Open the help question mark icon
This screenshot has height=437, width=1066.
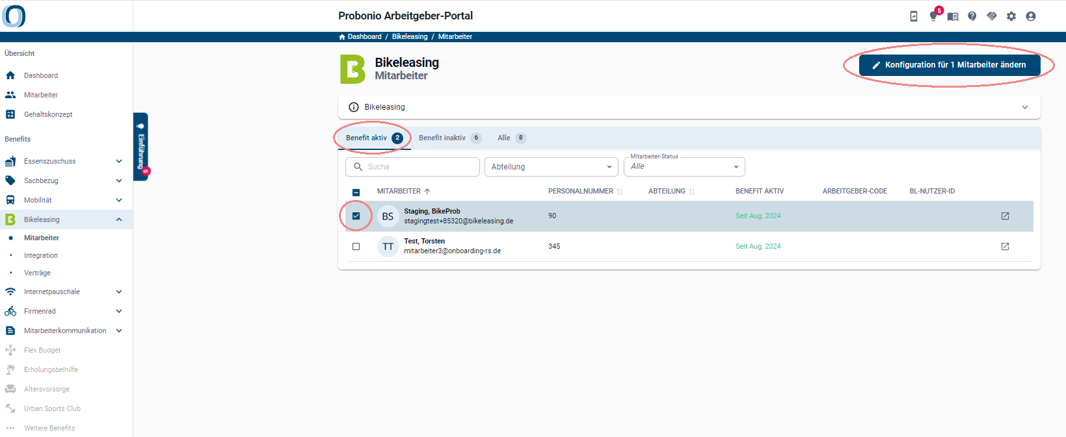coord(972,16)
